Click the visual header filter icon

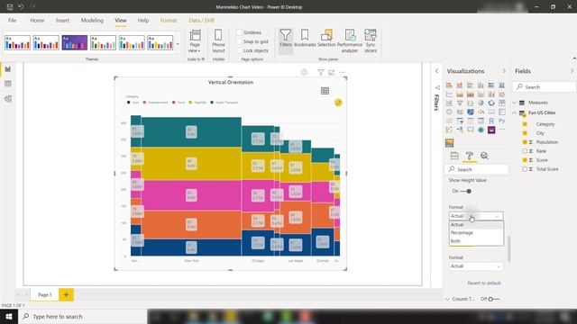pyautogui.click(x=321, y=72)
